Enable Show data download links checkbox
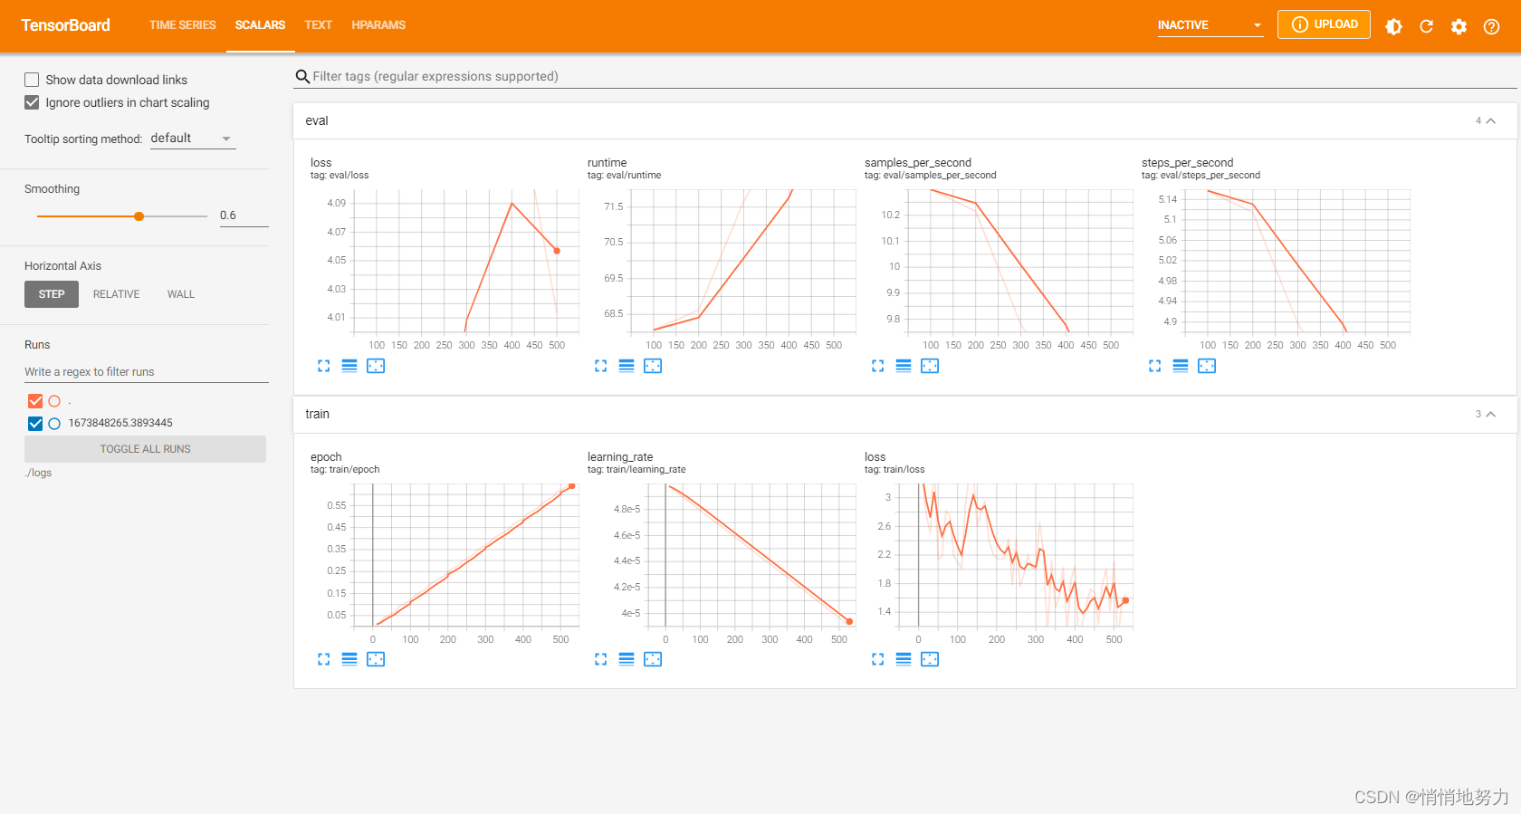Image resolution: width=1521 pixels, height=814 pixels. coord(32,80)
